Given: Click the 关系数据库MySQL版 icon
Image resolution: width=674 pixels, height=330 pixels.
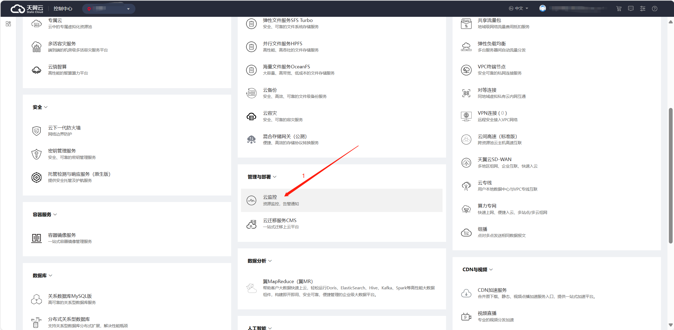Looking at the screenshot, I should click(37, 299).
